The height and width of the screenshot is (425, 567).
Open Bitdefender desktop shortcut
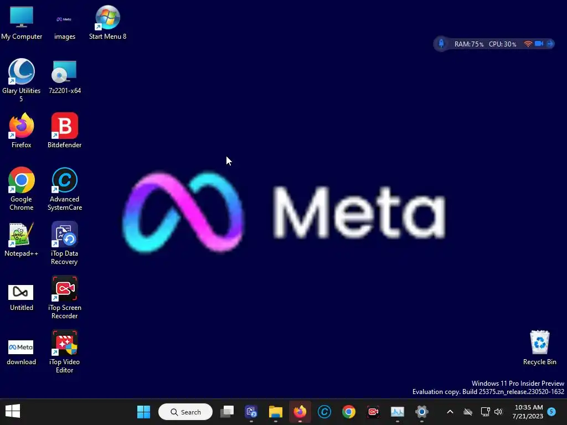[64, 131]
